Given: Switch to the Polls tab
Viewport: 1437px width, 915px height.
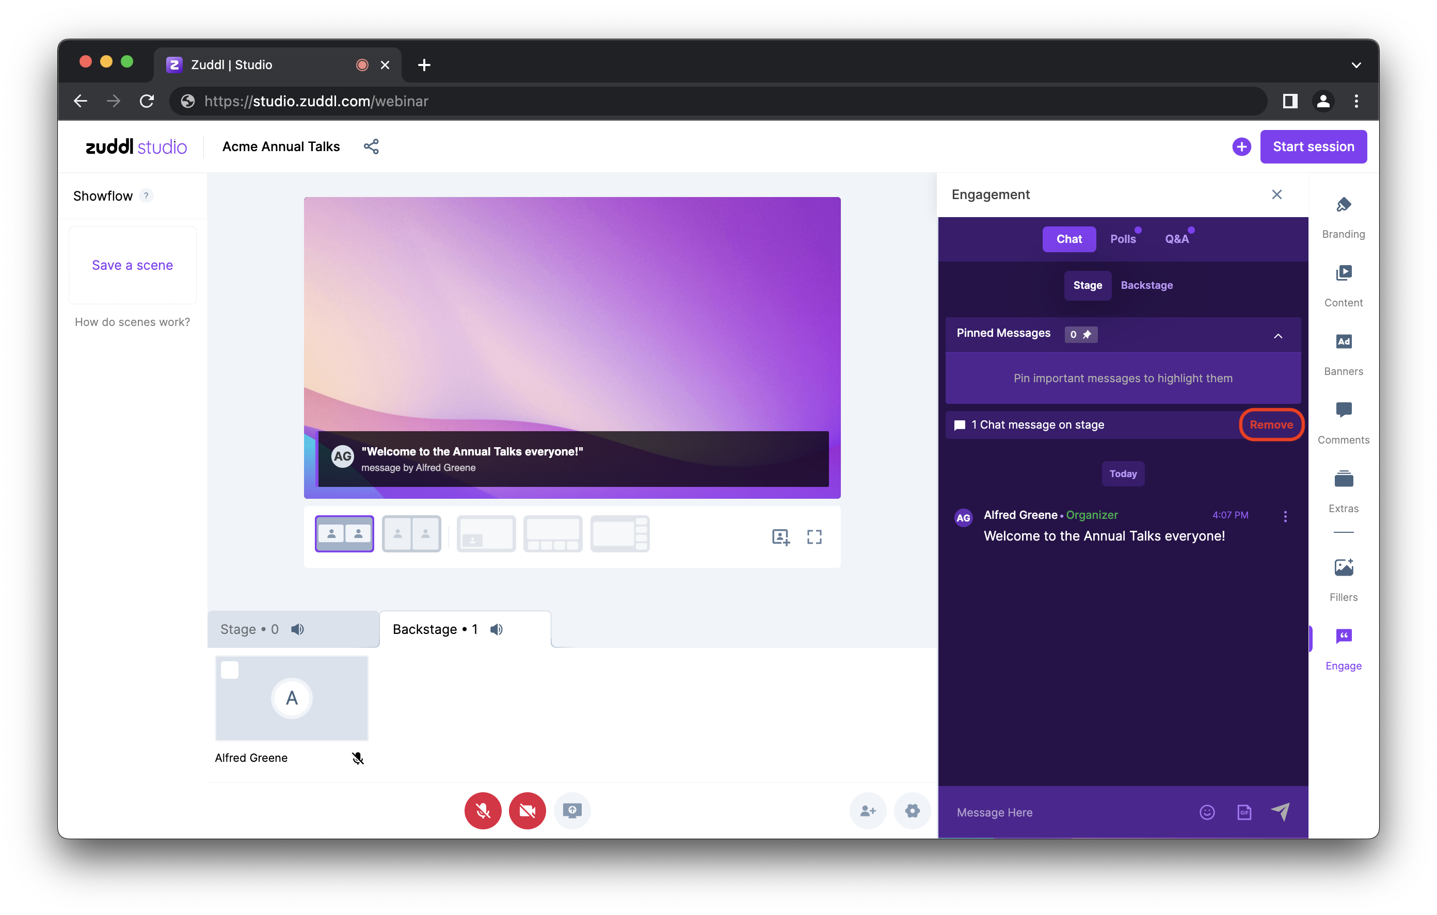Looking at the screenshot, I should pyautogui.click(x=1123, y=239).
